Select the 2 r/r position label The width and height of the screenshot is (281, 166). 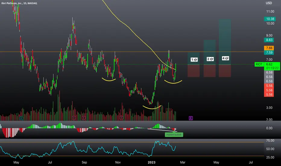[x=210, y=59]
